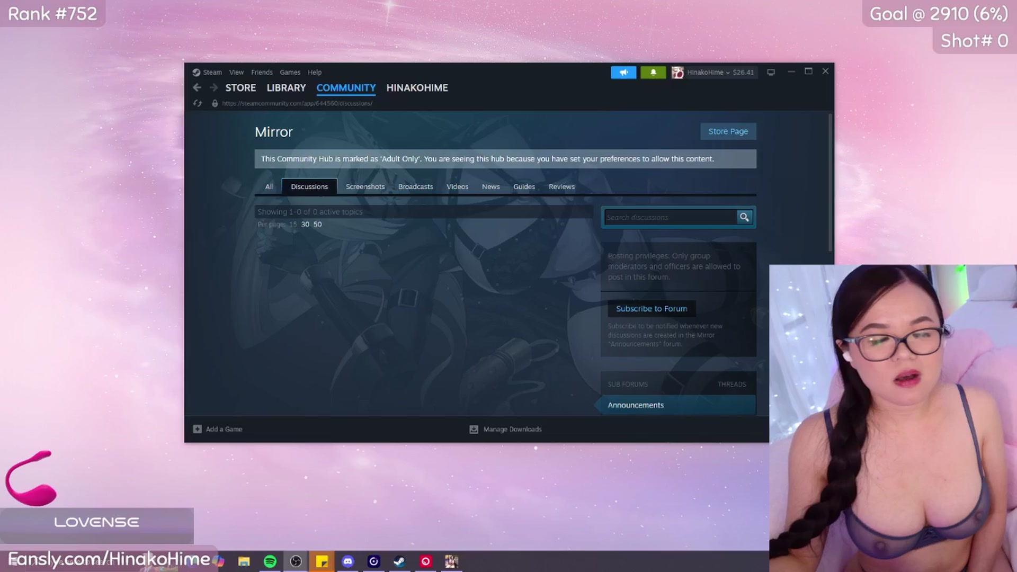Viewport: 1017px width, 572px height.
Task: Open Sticky Notes from the taskbar
Action: (x=322, y=561)
